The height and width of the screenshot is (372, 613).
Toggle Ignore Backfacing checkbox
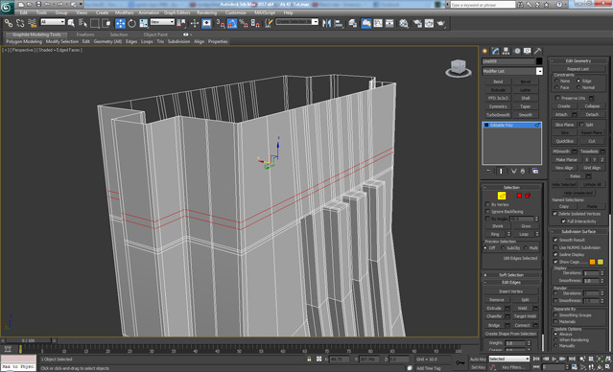pos(487,211)
